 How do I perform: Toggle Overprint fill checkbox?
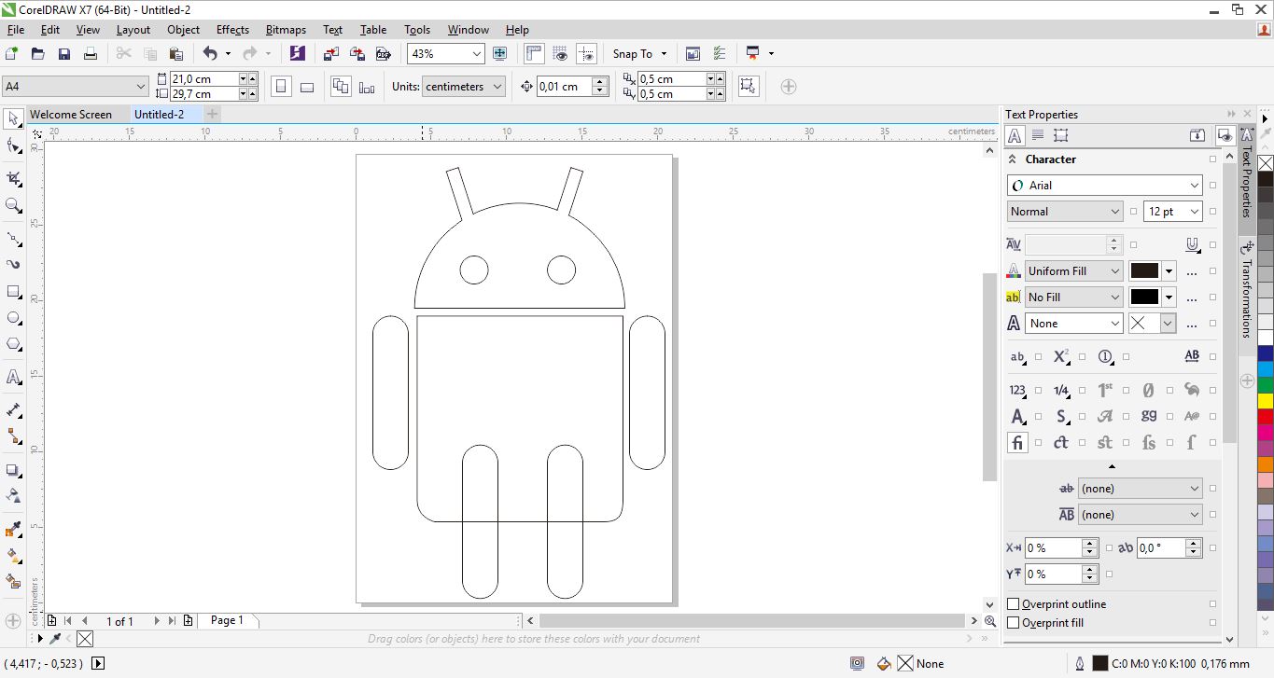point(1014,623)
